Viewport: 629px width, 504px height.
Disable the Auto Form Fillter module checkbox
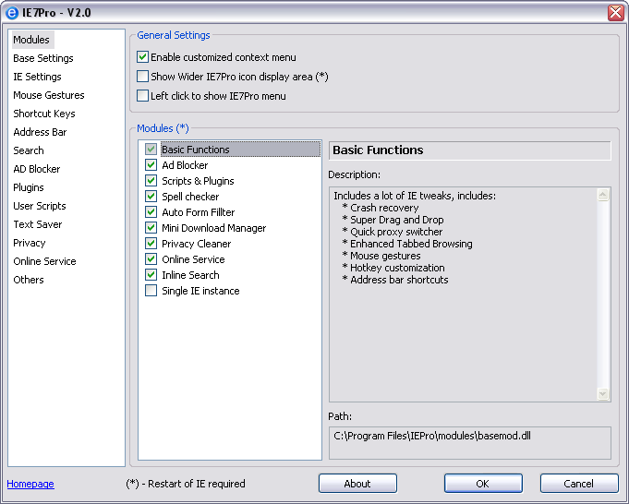tap(151, 211)
